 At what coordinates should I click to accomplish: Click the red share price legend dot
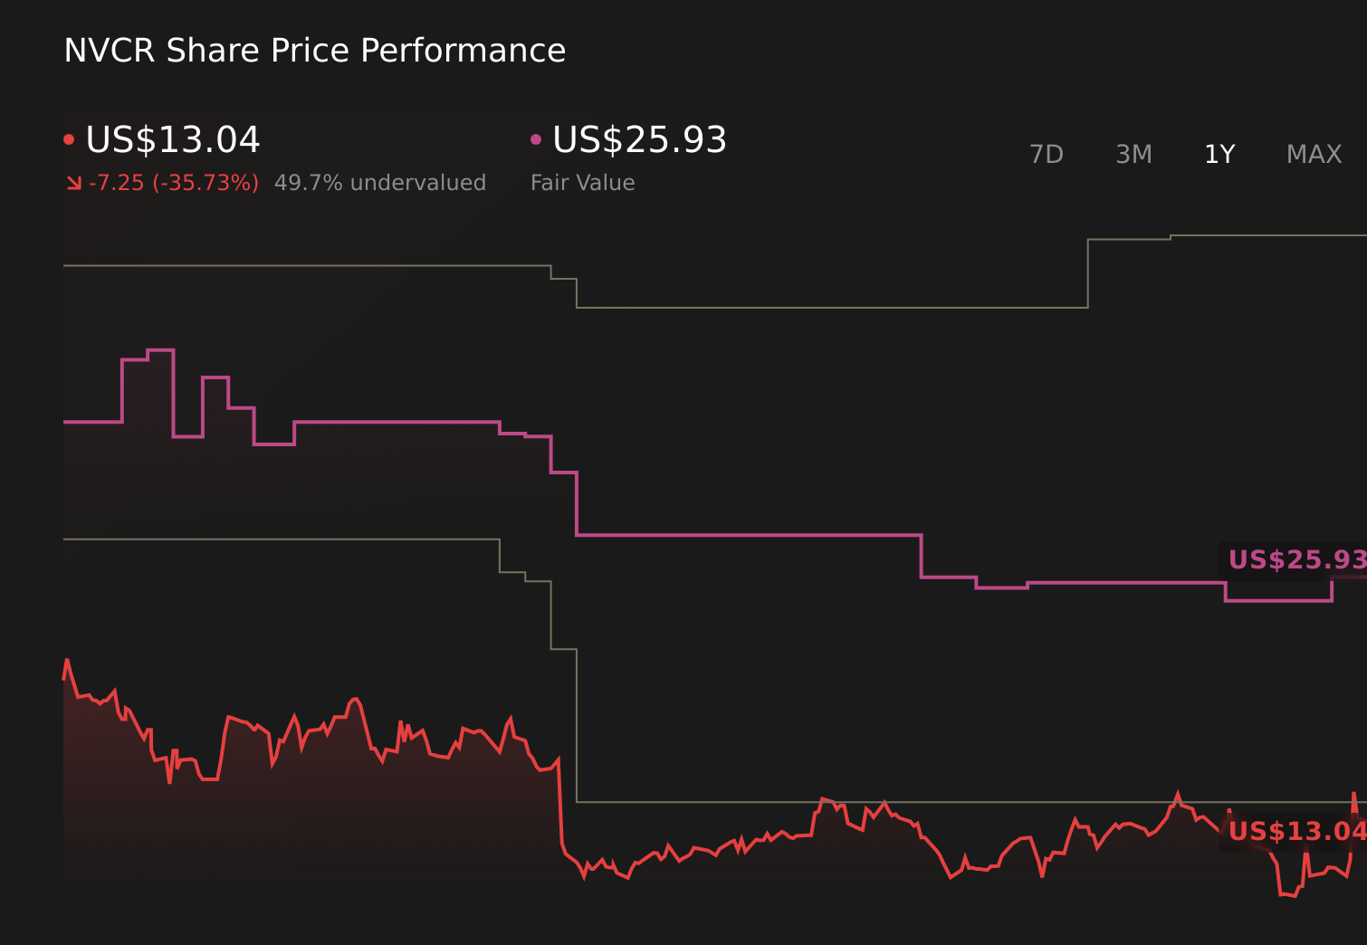coord(69,138)
